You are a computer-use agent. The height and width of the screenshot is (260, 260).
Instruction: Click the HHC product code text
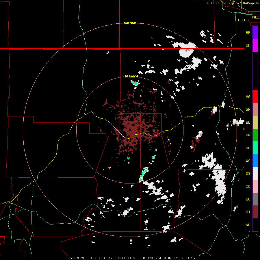pyautogui.click(x=254, y=17)
